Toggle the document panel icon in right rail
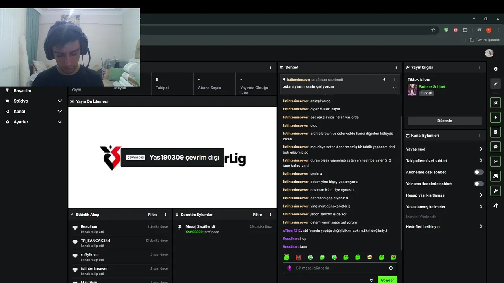504x283 pixels. coord(495,132)
